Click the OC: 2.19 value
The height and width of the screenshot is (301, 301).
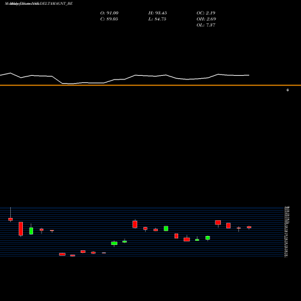pos(206,13)
